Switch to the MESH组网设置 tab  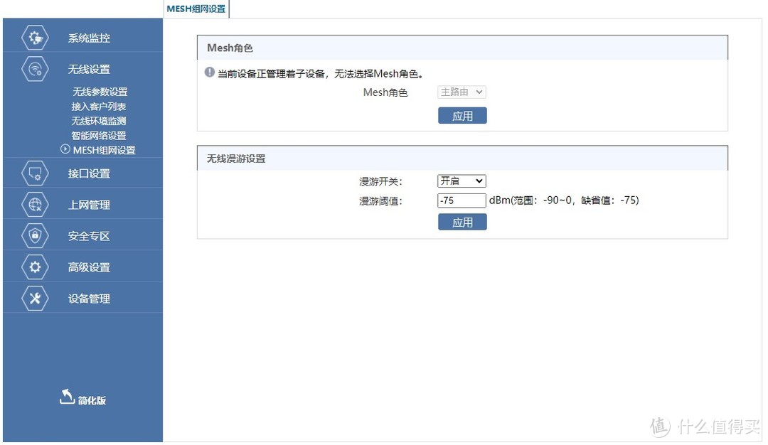tap(196, 9)
